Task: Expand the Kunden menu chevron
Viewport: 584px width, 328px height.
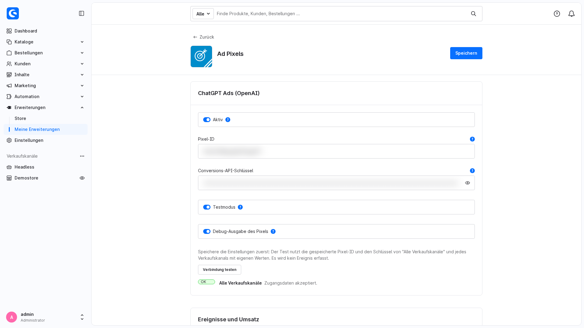Action: click(82, 64)
